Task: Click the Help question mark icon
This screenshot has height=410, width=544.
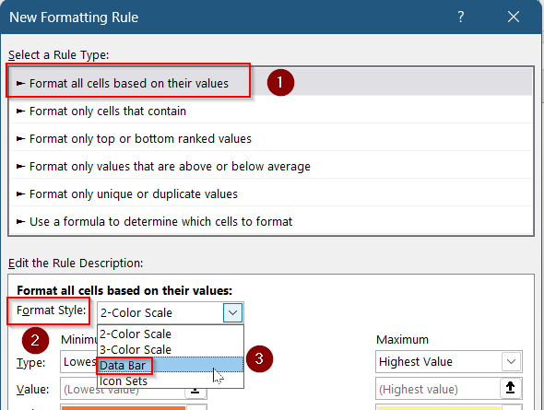Action: click(x=460, y=17)
